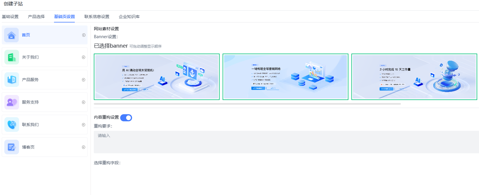Expand the 服务支持 row arrow
The width and height of the screenshot is (479, 195).
point(83,102)
